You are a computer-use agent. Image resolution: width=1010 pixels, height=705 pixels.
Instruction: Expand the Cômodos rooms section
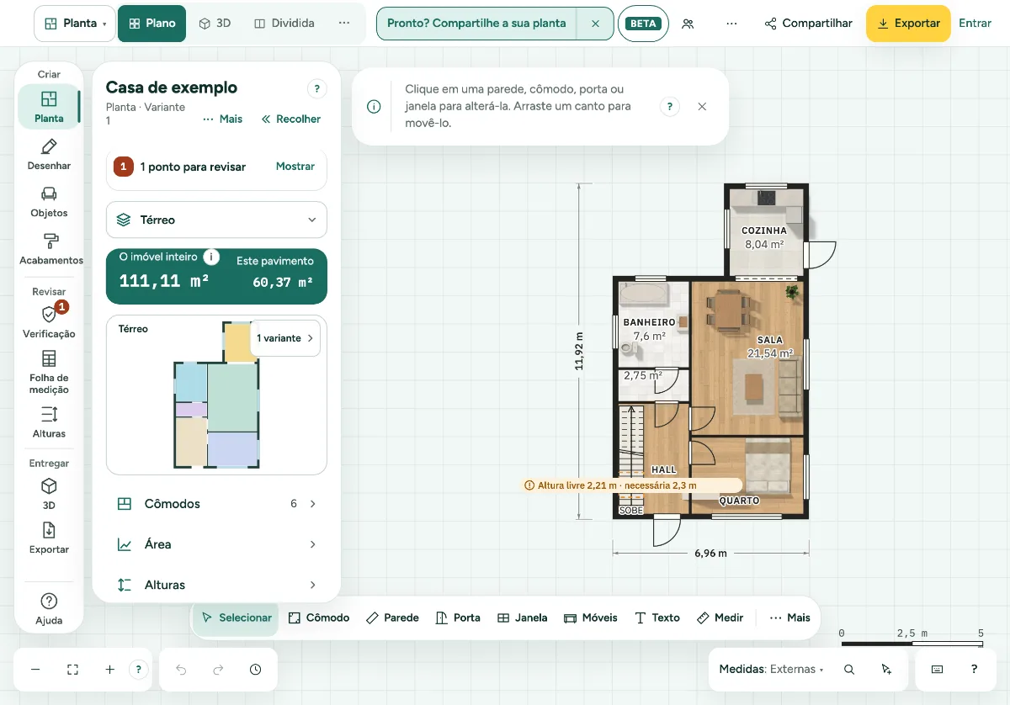216,504
